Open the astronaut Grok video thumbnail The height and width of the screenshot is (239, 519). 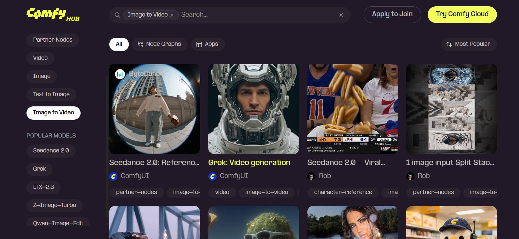(x=254, y=109)
